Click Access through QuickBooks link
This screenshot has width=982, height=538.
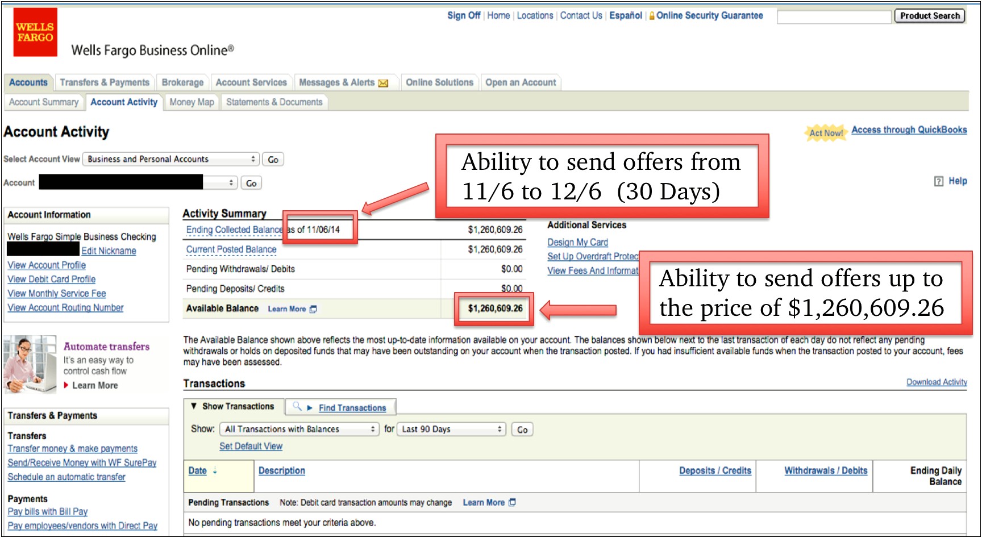[909, 130]
